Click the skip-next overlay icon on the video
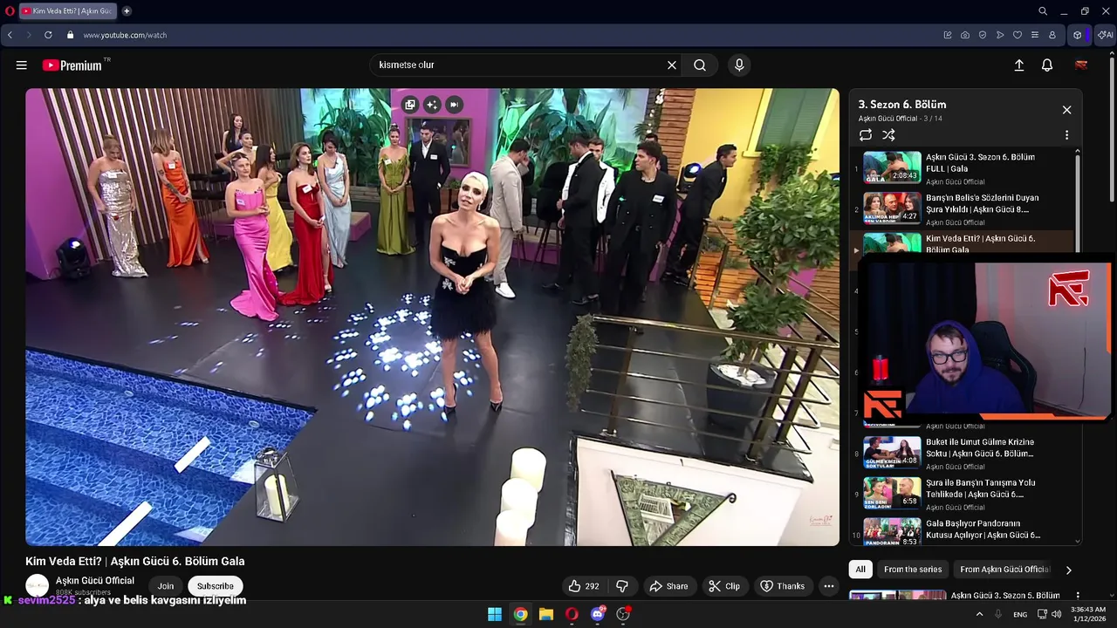1117x628 pixels. pyautogui.click(x=454, y=105)
